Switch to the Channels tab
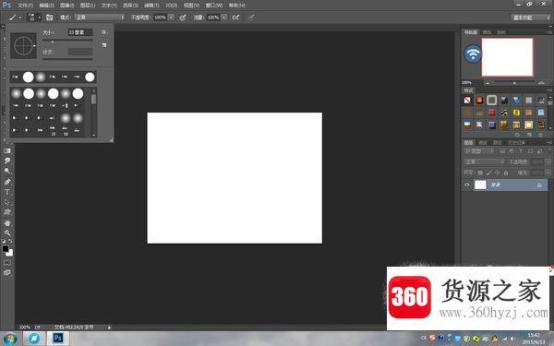 click(x=483, y=143)
